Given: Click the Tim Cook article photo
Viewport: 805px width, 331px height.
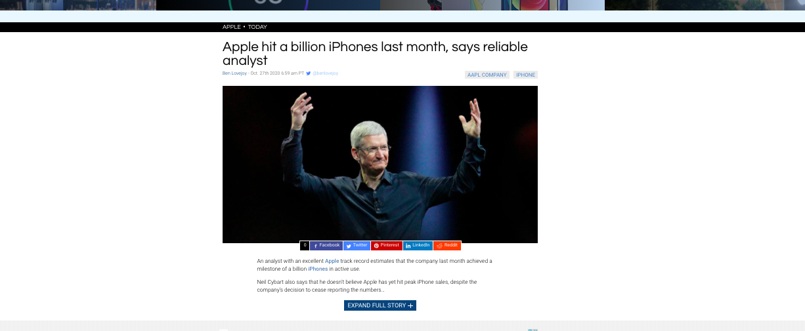Looking at the screenshot, I should point(380,165).
